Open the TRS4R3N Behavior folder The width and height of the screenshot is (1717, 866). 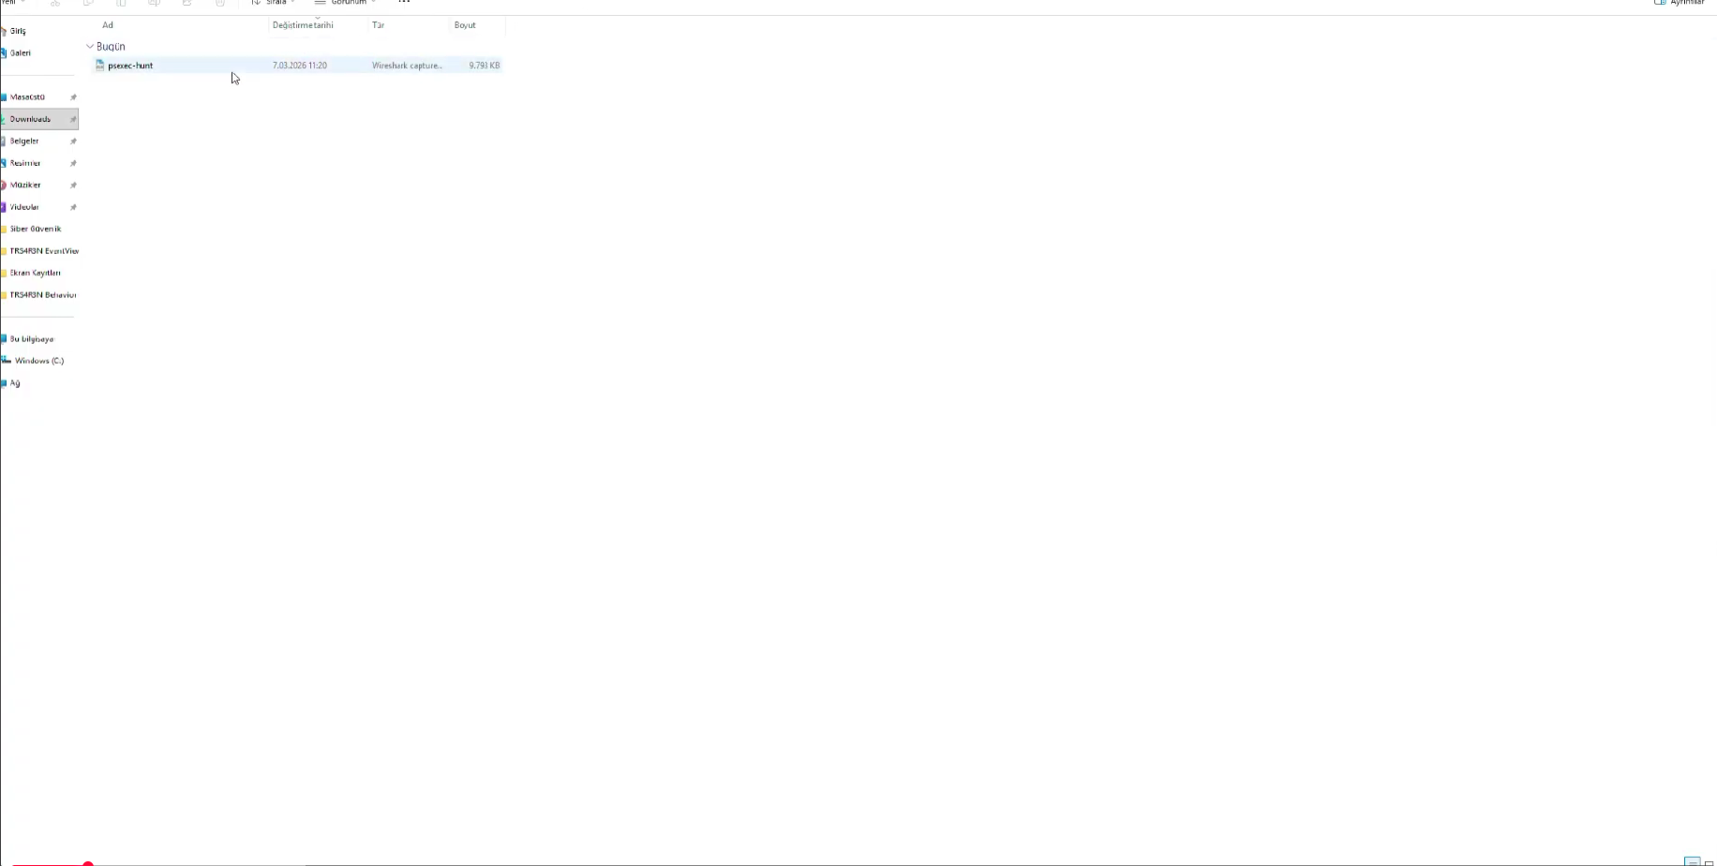[x=42, y=295]
